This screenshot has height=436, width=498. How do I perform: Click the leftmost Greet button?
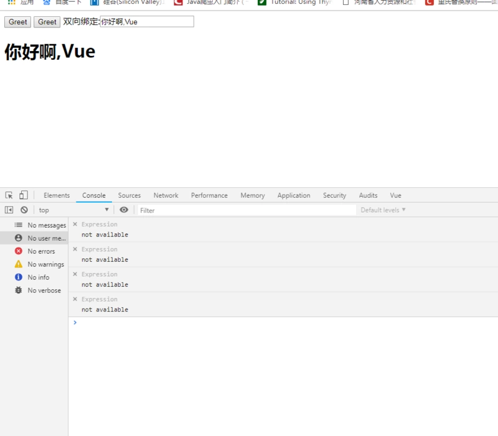coord(17,22)
